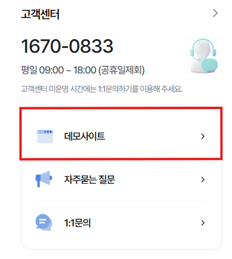Image resolution: width=232 pixels, height=259 pixels.
Task: Click the notice about 1:1문의하기 during off-hours
Action: [101, 89]
